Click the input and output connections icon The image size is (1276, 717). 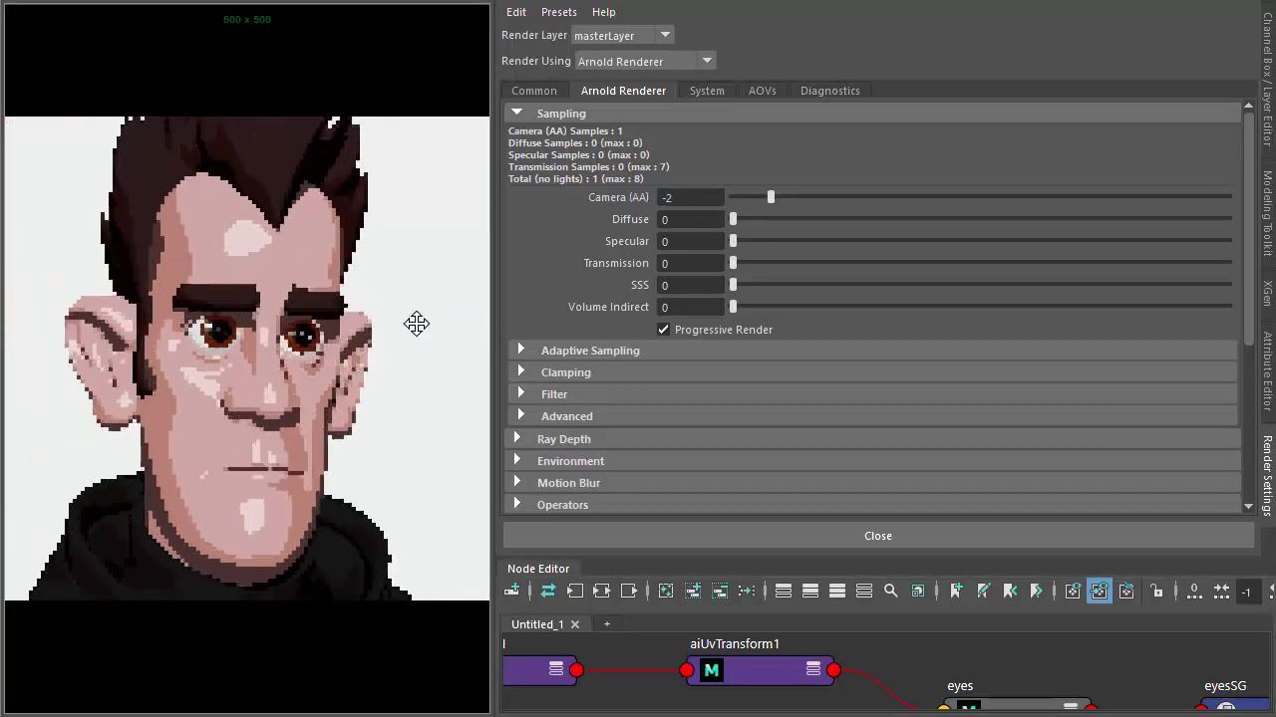[x=602, y=591]
